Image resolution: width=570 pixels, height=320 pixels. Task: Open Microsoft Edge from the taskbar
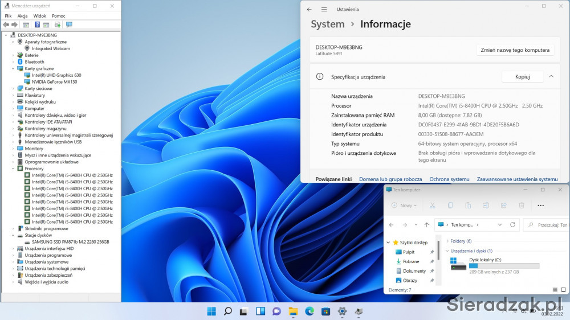pos(309,311)
